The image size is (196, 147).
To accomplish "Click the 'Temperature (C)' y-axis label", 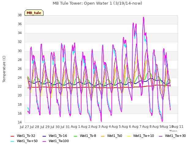I will coord(4,69).
